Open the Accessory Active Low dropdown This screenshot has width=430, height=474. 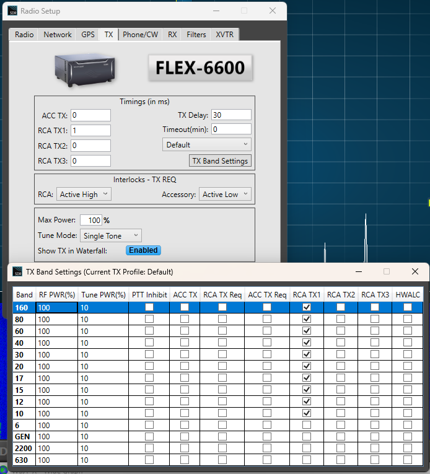coord(225,194)
